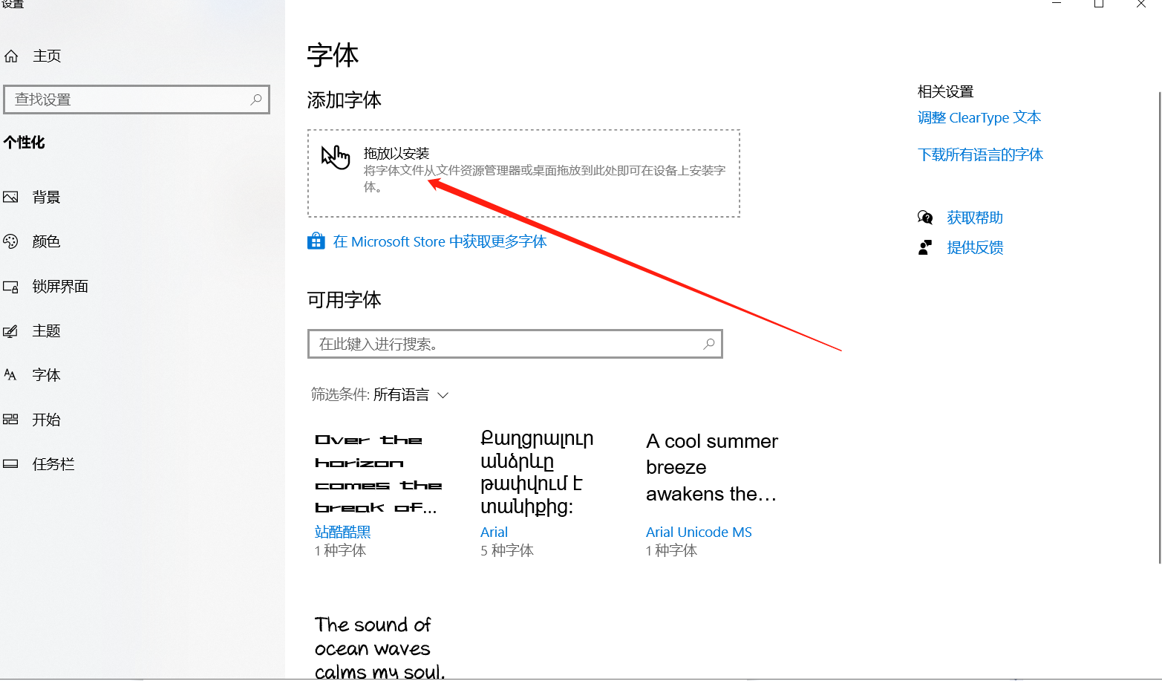Click the Arial Unicode MS name label
This screenshot has height=681, width=1162.
point(699,532)
